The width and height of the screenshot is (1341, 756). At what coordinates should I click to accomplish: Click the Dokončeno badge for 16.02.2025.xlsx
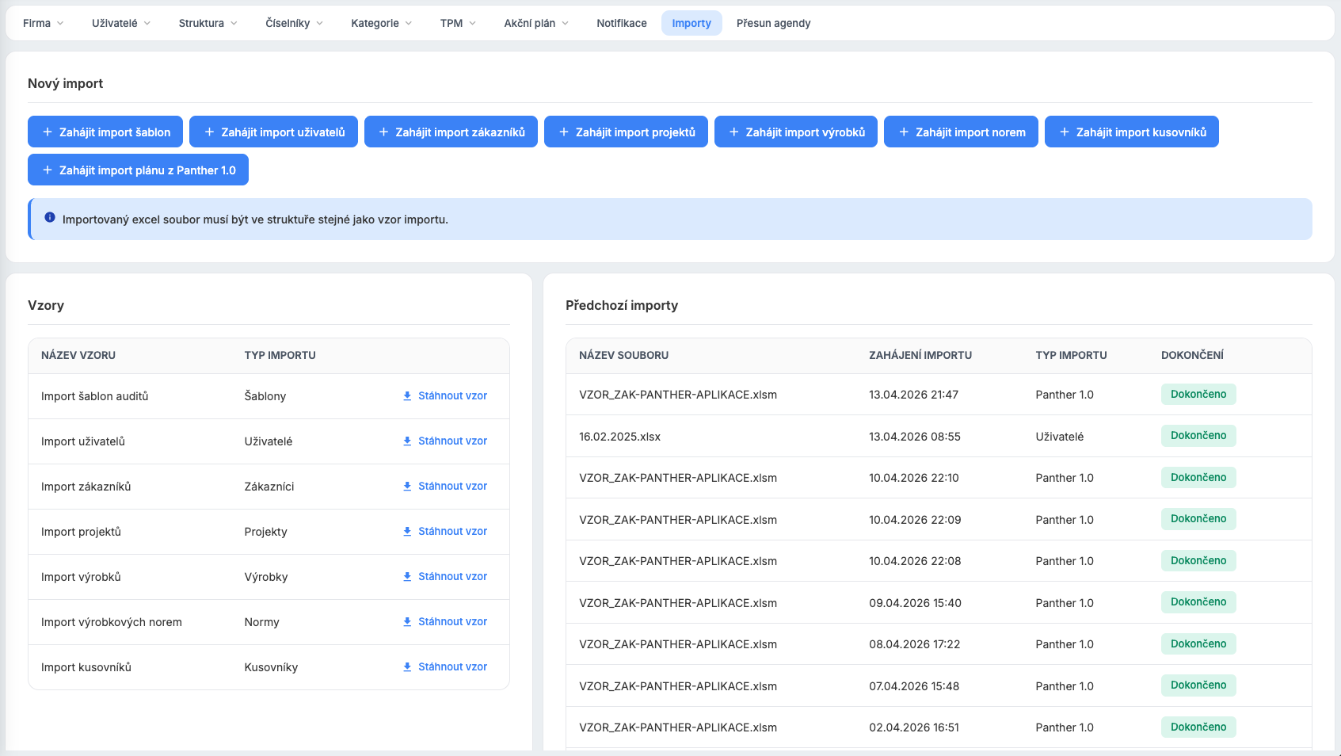1198,436
